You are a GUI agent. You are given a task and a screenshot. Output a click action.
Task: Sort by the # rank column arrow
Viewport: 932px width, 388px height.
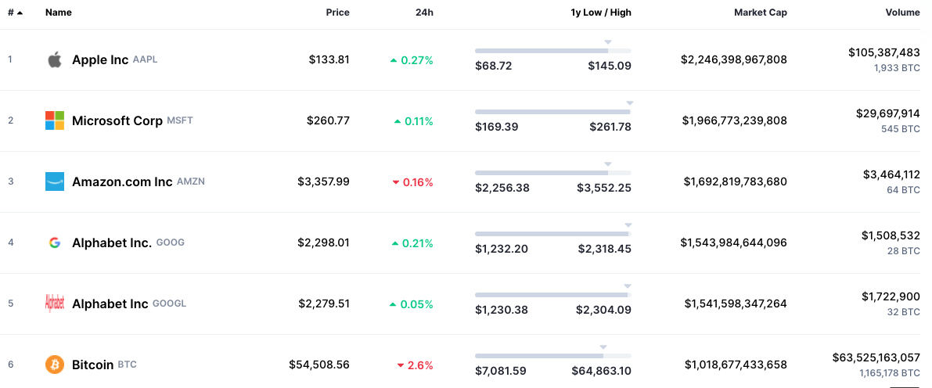pos(19,13)
